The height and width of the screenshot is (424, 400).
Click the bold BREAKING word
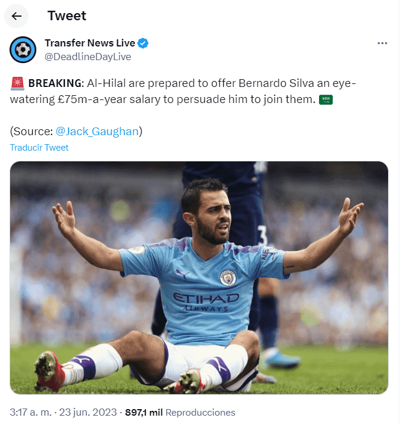pos(56,83)
